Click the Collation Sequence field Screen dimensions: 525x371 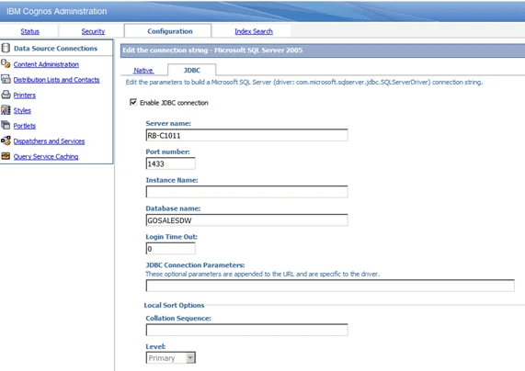point(246,330)
